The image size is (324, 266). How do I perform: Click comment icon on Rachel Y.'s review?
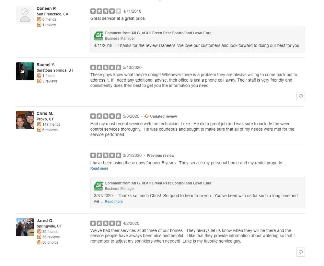coord(301,96)
